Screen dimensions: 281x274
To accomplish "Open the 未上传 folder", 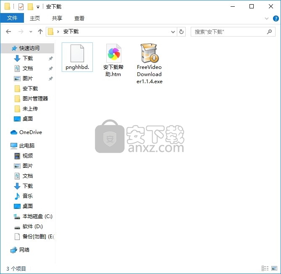I will [30, 108].
